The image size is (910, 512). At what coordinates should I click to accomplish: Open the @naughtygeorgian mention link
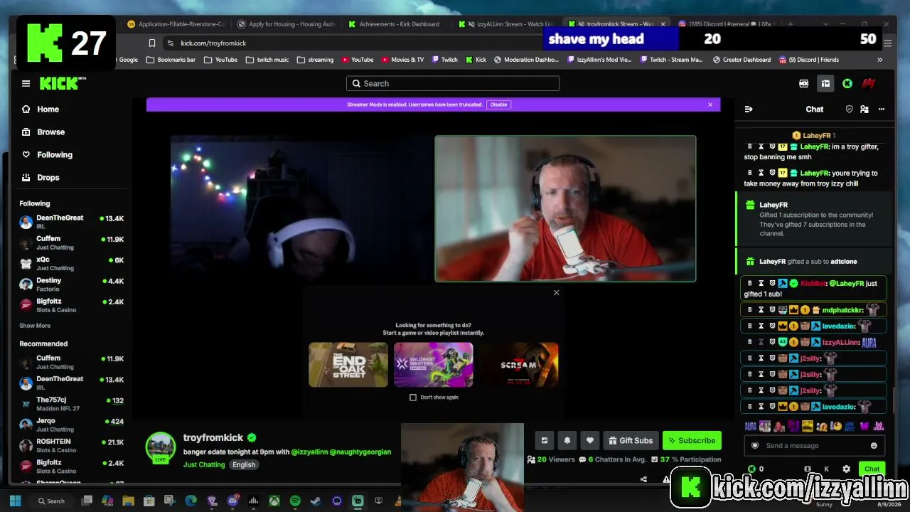pos(360,452)
